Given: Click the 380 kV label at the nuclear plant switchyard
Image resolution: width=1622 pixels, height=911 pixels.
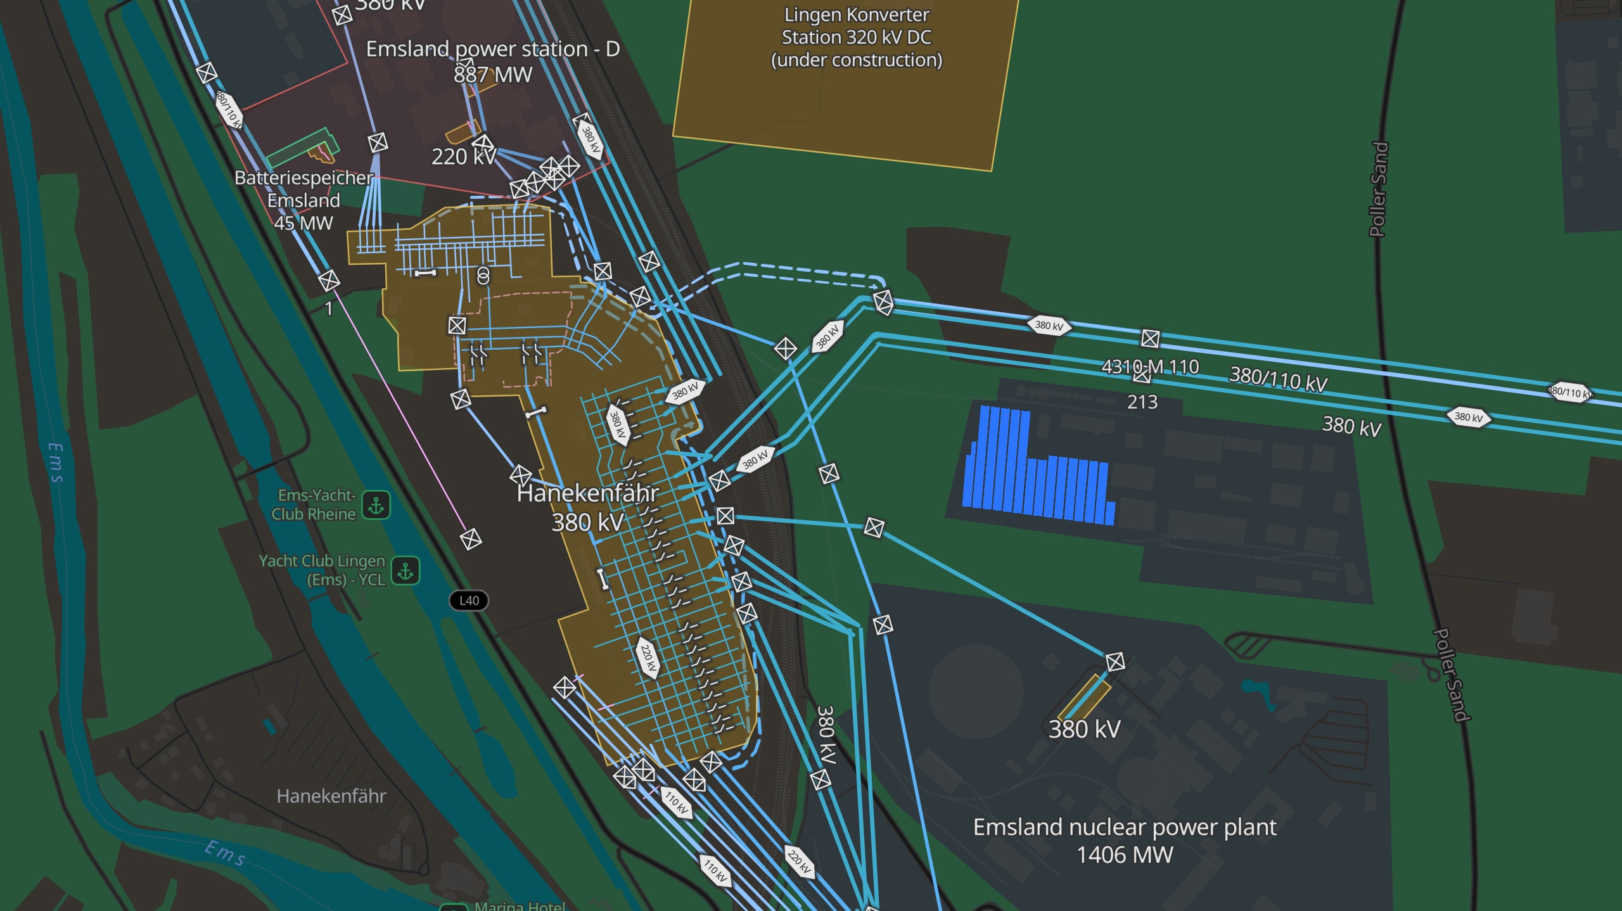Looking at the screenshot, I should pos(1085,729).
